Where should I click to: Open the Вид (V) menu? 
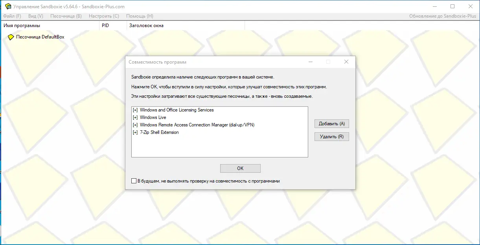[36, 16]
